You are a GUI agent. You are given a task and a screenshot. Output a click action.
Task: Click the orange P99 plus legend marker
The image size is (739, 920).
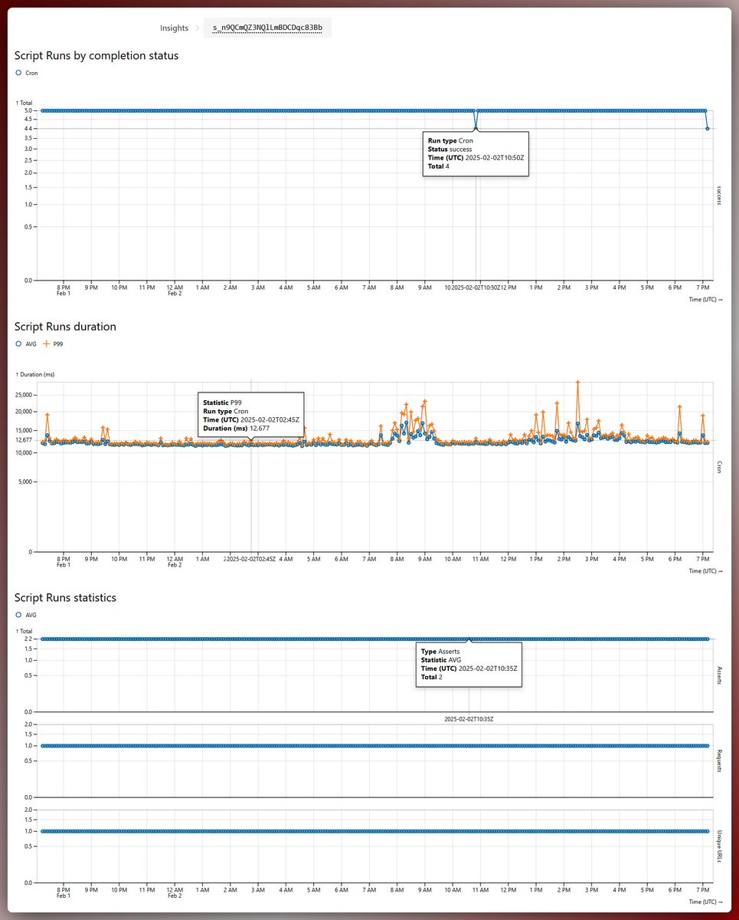47,344
